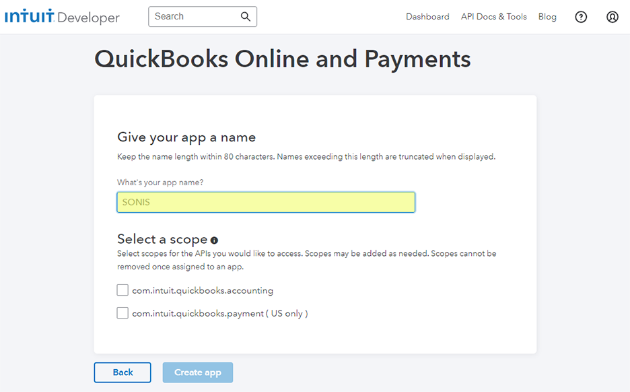The image size is (630, 392).
Task: Click the com.intuit.quickbooks.accounting label text
Action: click(203, 291)
